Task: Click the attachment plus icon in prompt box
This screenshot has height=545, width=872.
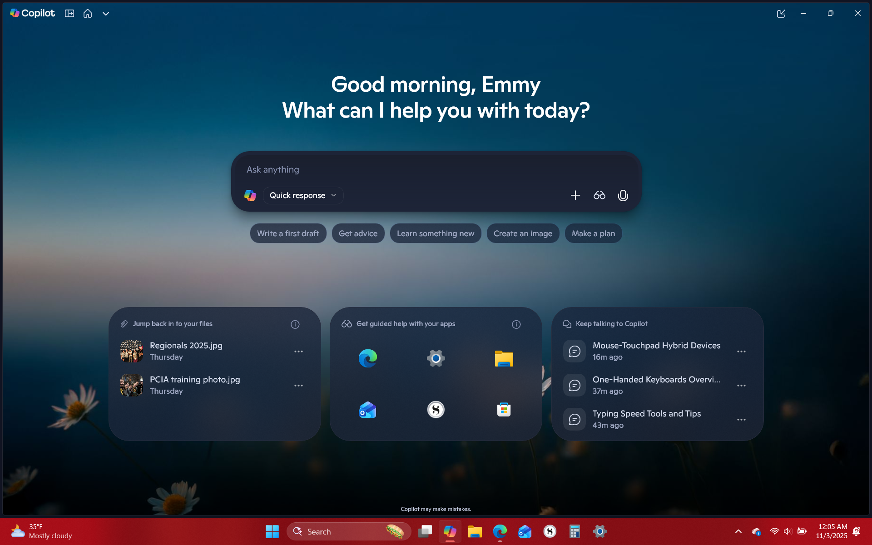Action: tap(575, 195)
